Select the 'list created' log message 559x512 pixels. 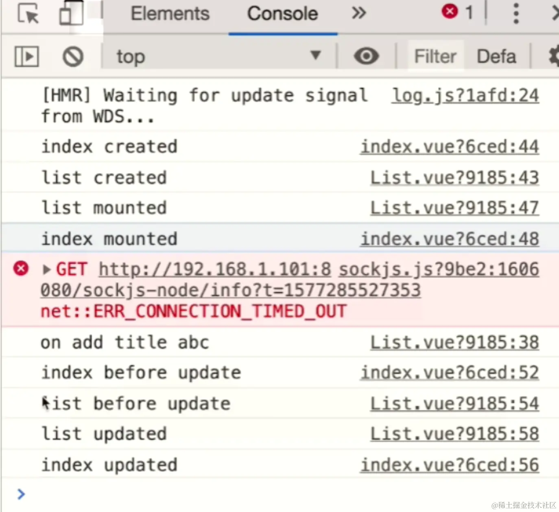point(104,178)
